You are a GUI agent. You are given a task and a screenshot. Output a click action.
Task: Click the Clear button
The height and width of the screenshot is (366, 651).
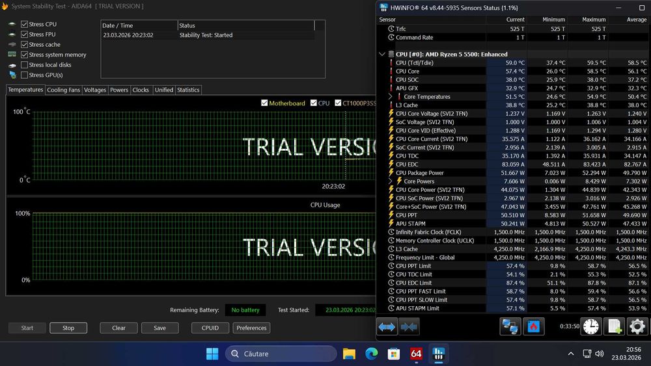click(118, 328)
